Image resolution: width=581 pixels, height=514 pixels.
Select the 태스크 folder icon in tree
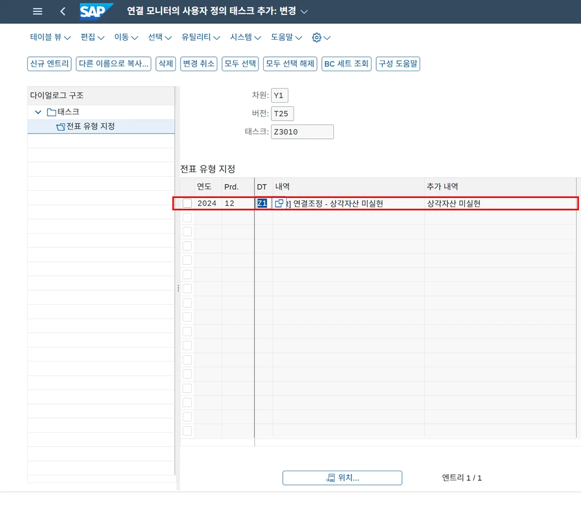click(51, 112)
